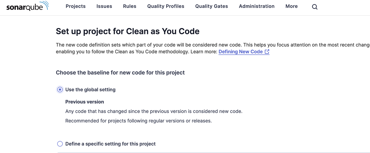Select the 'Use the global setting' radio button
The width and height of the screenshot is (370, 153).
click(60, 89)
